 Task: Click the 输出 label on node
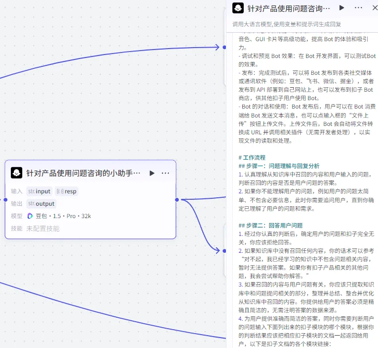(17, 204)
